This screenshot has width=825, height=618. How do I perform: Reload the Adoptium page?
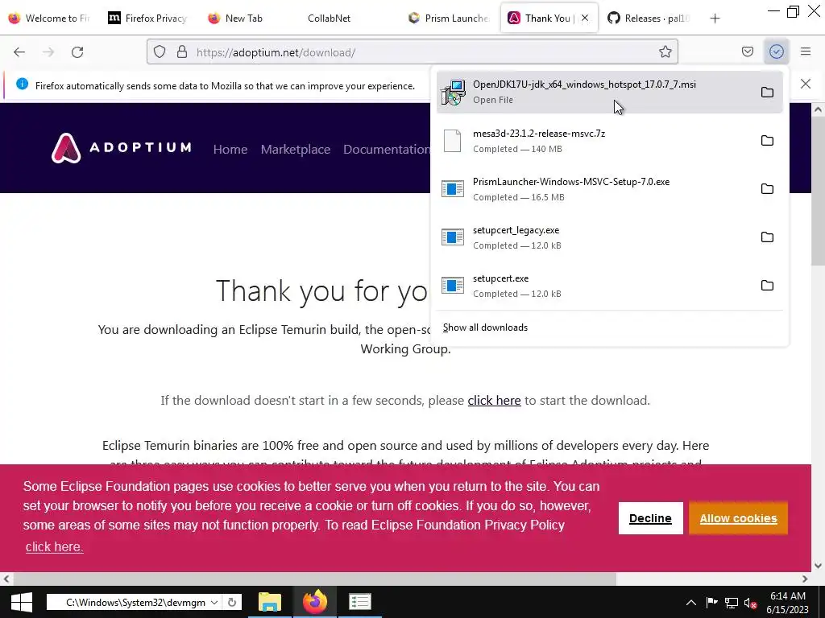(x=77, y=52)
